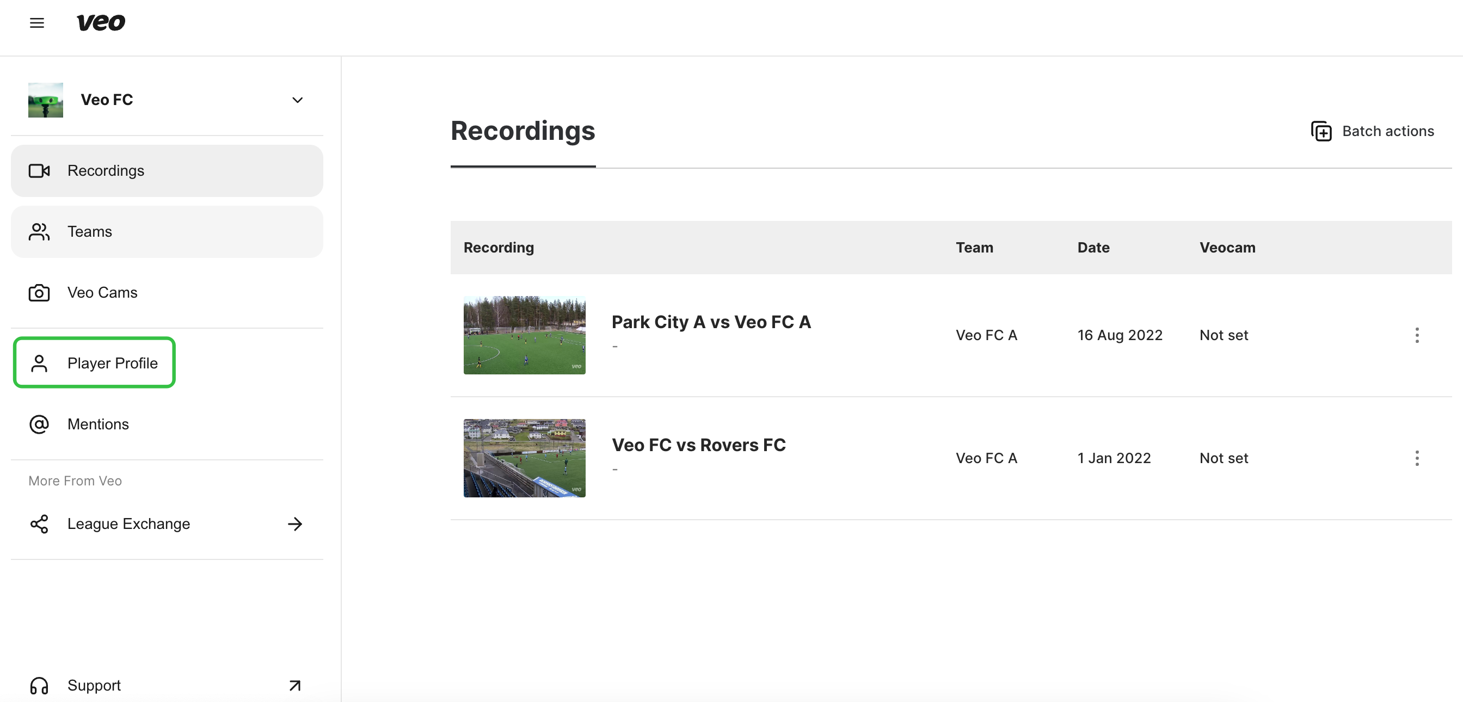Click the Veo Cams camera icon
The height and width of the screenshot is (702, 1463).
pyautogui.click(x=39, y=293)
